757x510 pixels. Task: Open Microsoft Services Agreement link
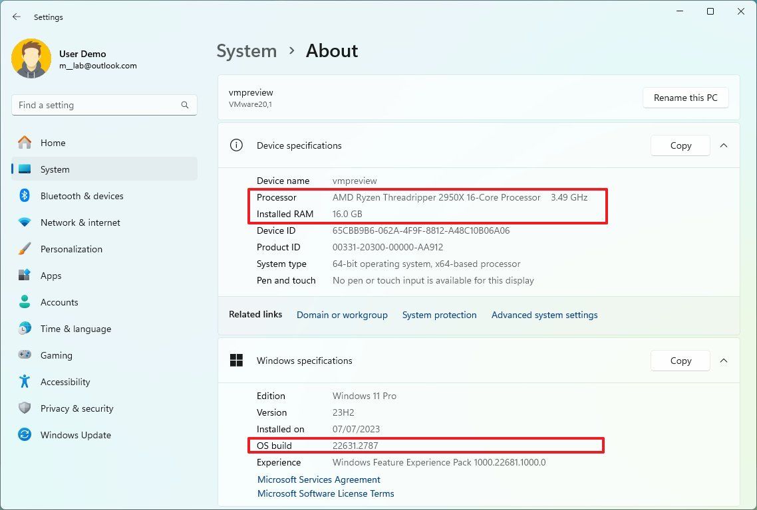319,479
